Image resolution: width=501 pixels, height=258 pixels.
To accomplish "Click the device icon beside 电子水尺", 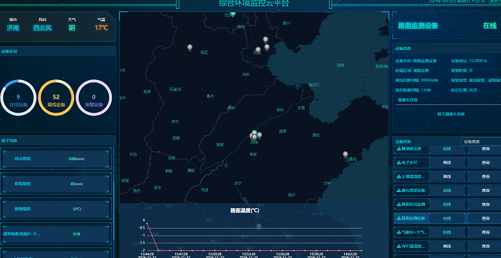I will (x=399, y=163).
